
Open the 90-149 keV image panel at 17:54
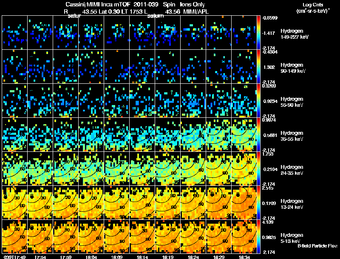40,67
